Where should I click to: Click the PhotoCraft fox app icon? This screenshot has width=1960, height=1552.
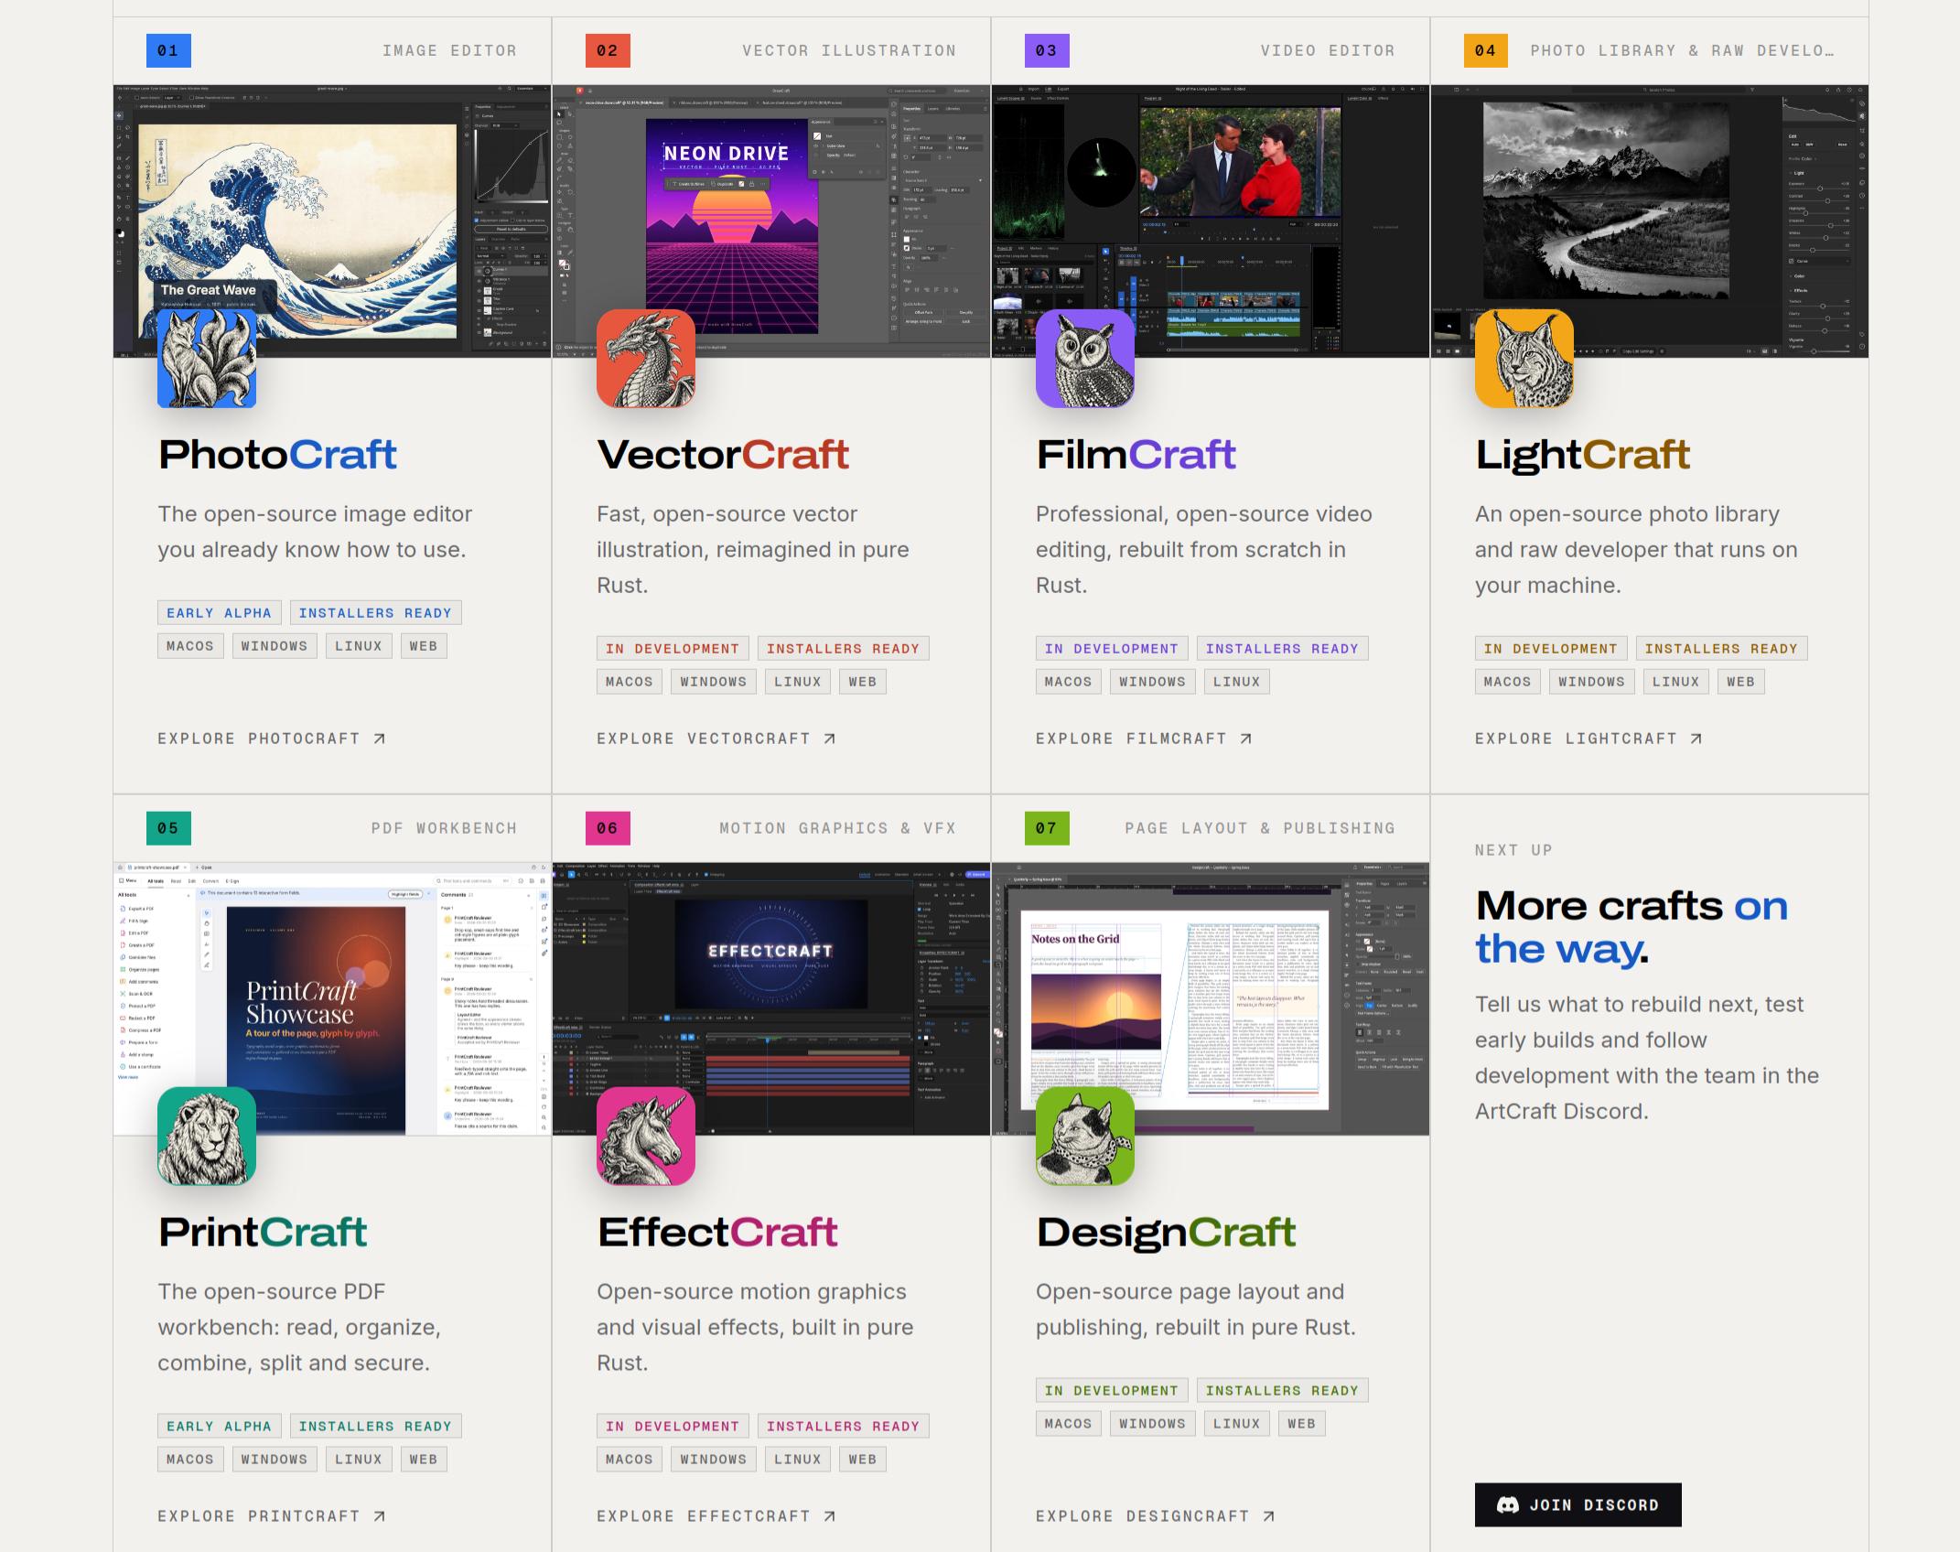(x=207, y=358)
